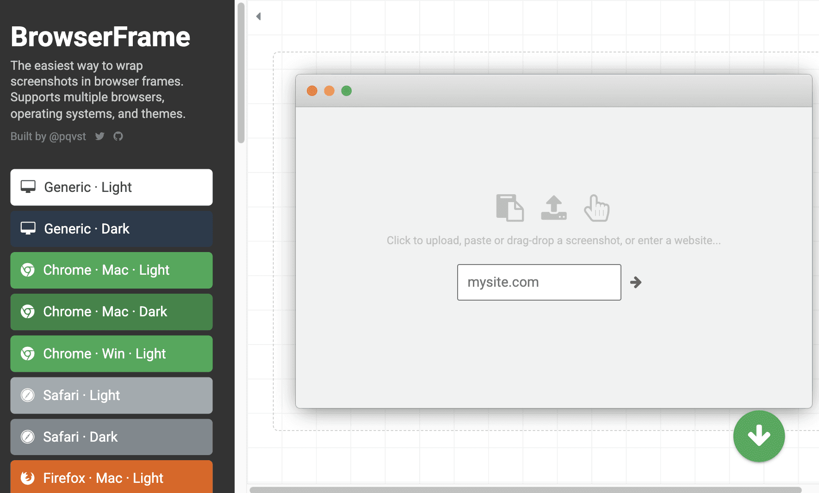Choose the Chrome · Mac · Dark frame
The image size is (819, 493).
(112, 312)
